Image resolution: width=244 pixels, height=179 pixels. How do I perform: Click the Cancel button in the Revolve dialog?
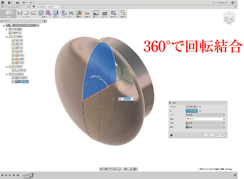220,135
